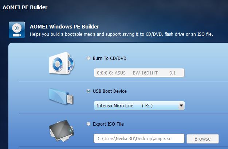Click the ISO export path field
This screenshot has width=228, height=149.
pyautogui.click(x=139, y=138)
